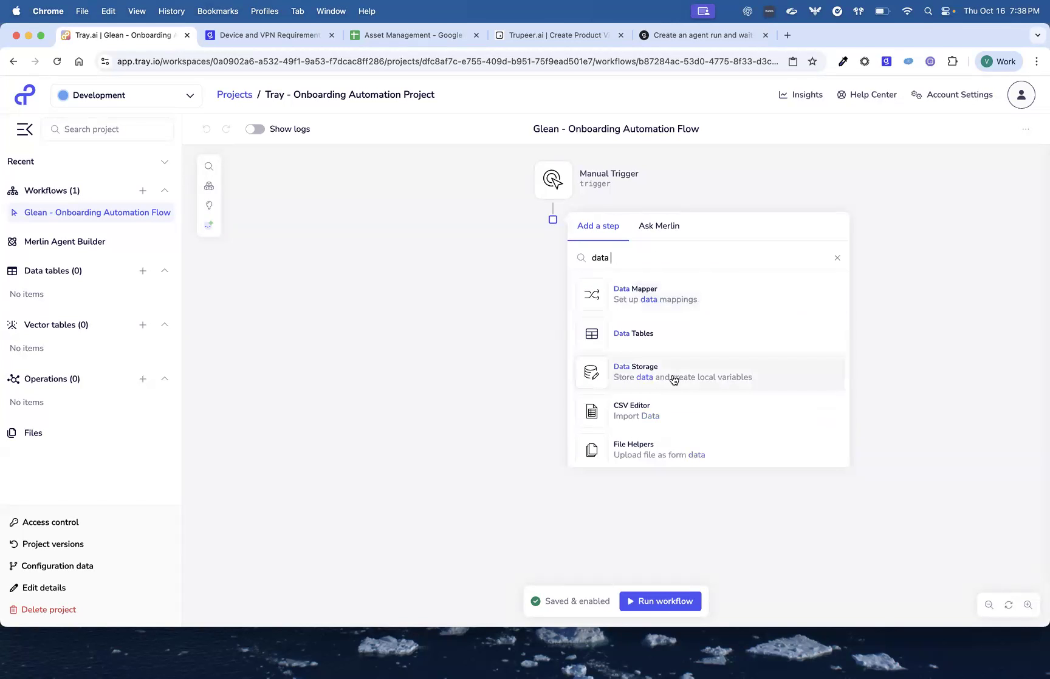
Task: Click the Run workflow button
Action: (x=660, y=601)
